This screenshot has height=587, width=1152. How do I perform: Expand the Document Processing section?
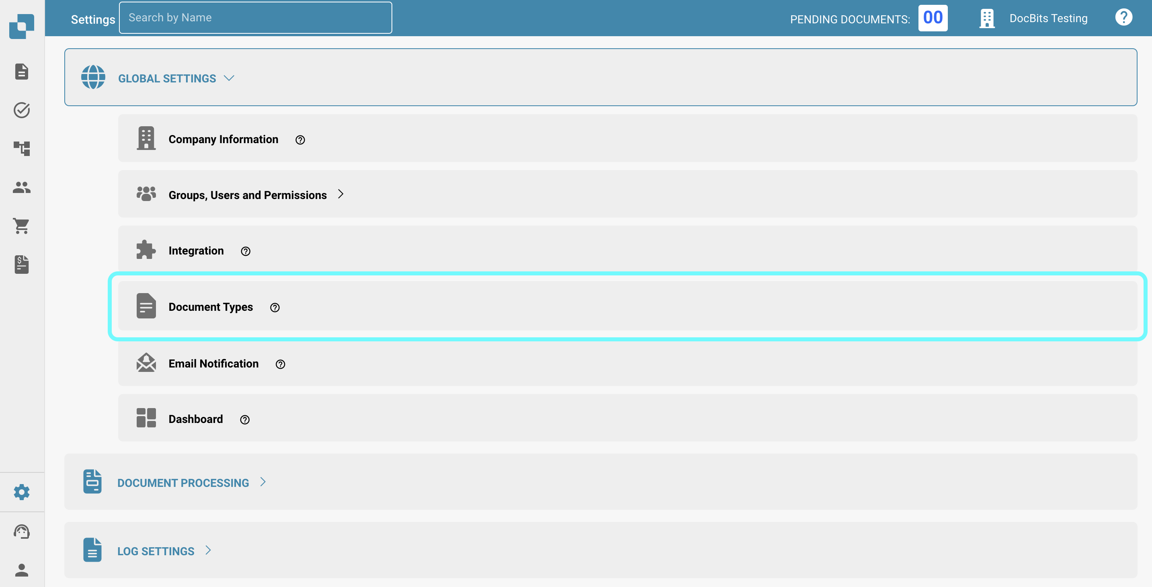[263, 482]
